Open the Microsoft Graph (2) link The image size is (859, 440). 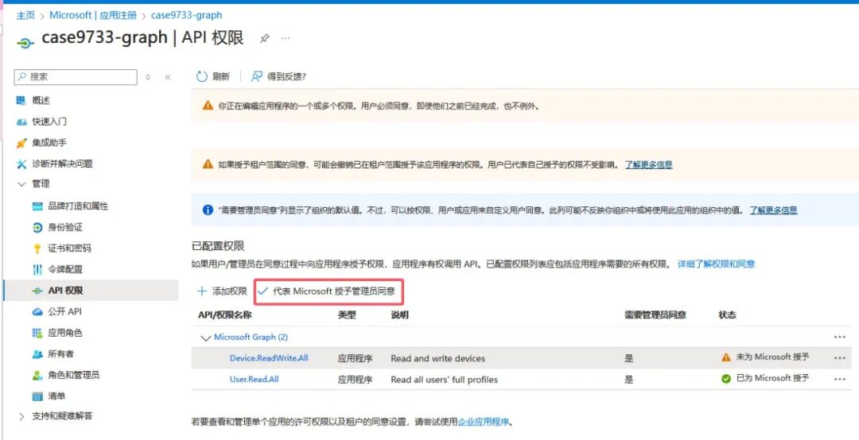251,337
